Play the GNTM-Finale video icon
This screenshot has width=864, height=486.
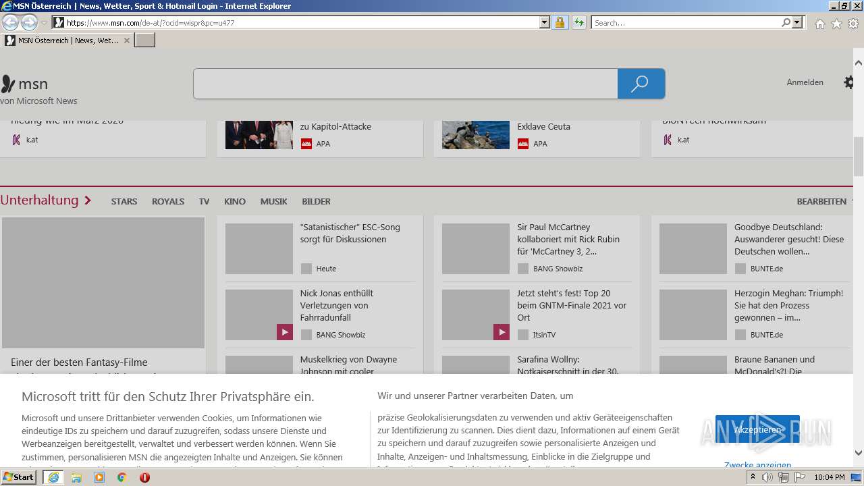(x=501, y=332)
